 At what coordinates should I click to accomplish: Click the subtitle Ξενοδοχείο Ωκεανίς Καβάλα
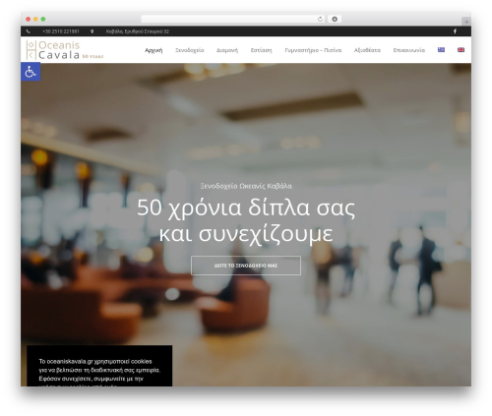(246, 186)
